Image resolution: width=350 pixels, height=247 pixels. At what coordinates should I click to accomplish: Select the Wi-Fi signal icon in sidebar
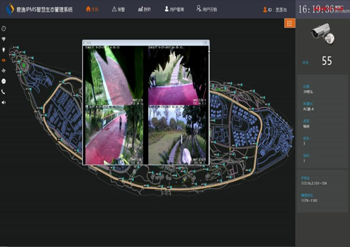(4, 39)
